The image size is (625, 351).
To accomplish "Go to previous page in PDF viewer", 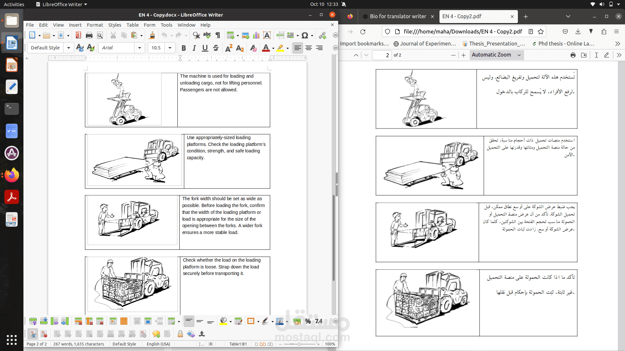I will pyautogui.click(x=356, y=55).
